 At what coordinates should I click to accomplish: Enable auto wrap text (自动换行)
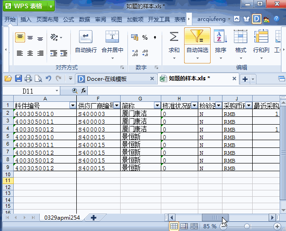click(86, 42)
